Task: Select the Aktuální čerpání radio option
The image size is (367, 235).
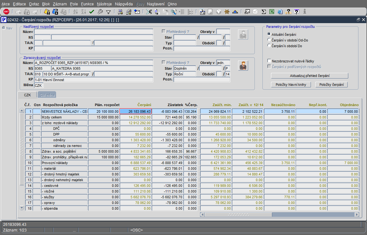Action: click(269, 34)
